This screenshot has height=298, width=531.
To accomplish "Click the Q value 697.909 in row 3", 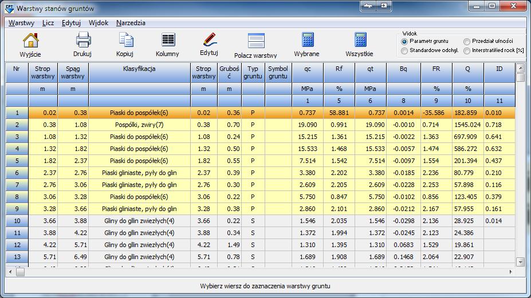I will click(x=467, y=137).
